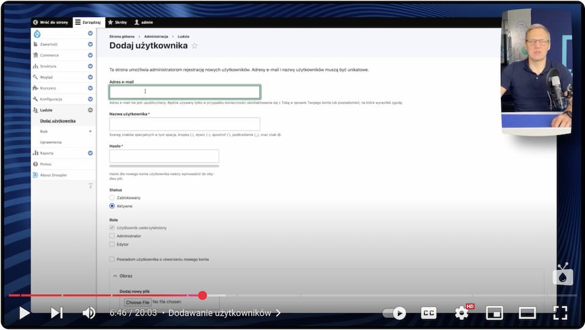Click the Ludzie people icon
Image resolution: width=585 pixels, height=330 pixels.
point(35,110)
